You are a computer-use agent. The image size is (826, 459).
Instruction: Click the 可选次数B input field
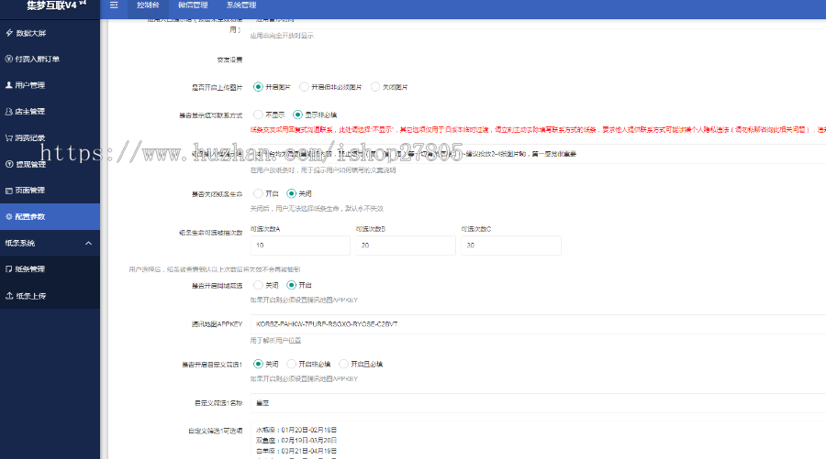coord(406,246)
